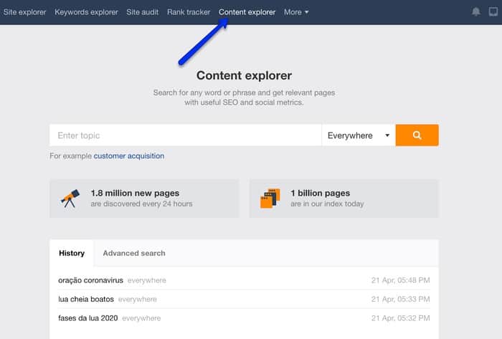The image size is (502, 339).
Task: Open Rank tracker from the navigation bar
Action: click(189, 12)
